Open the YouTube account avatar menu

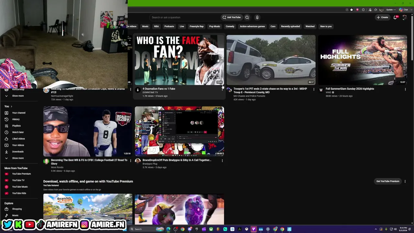[x=405, y=17]
